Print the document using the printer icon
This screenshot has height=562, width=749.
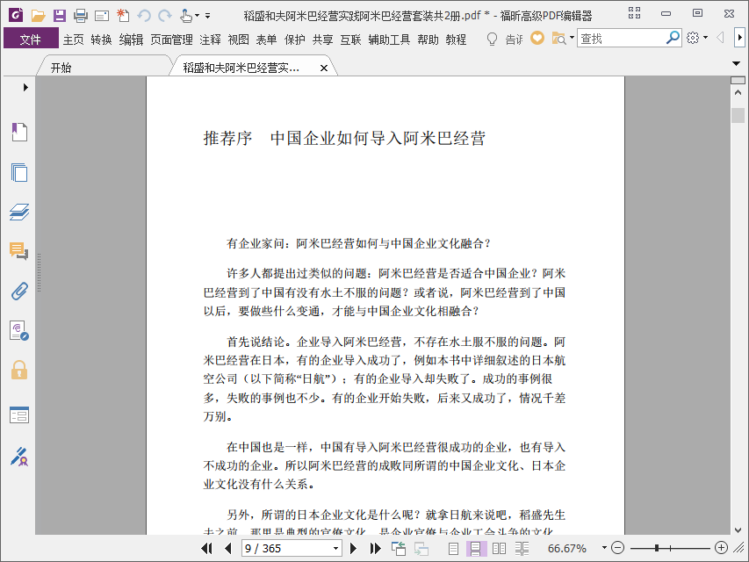tap(80, 16)
